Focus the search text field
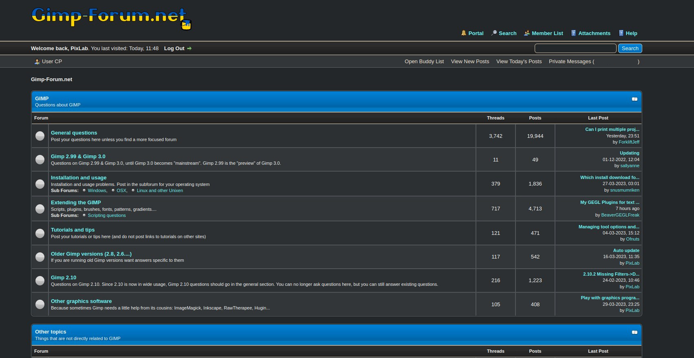This screenshot has width=694, height=358. [x=575, y=49]
